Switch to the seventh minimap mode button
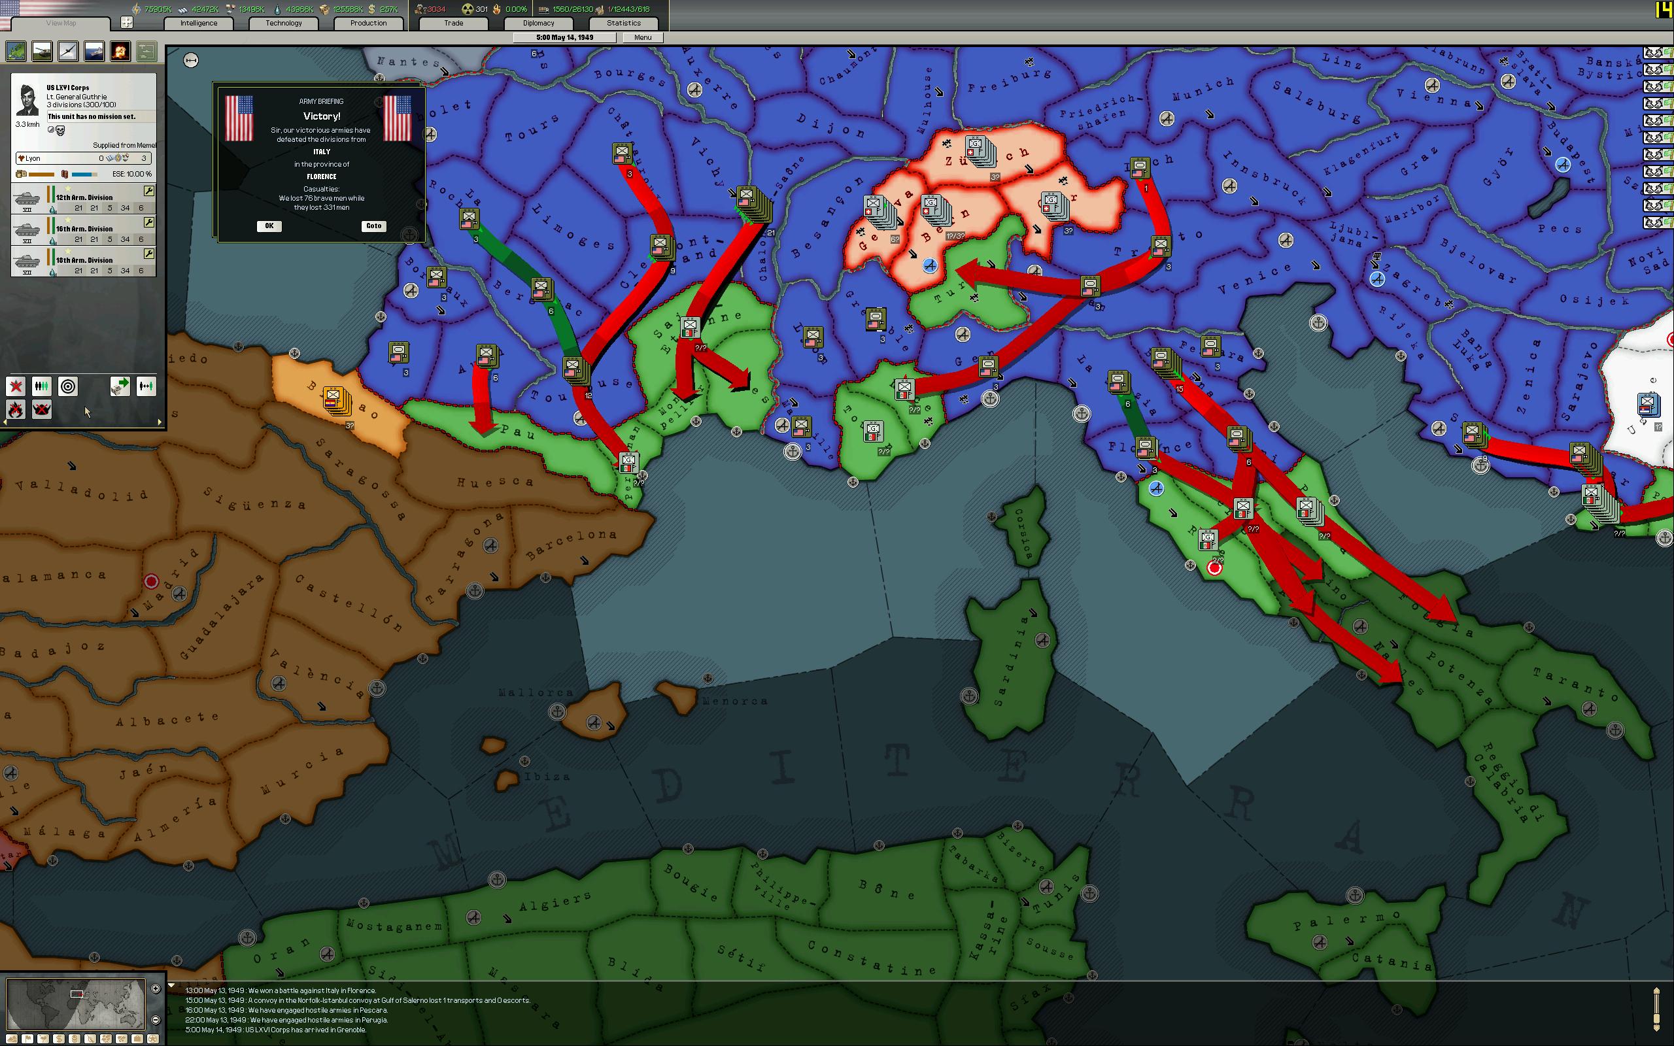The height and width of the screenshot is (1046, 1674). (106, 1039)
